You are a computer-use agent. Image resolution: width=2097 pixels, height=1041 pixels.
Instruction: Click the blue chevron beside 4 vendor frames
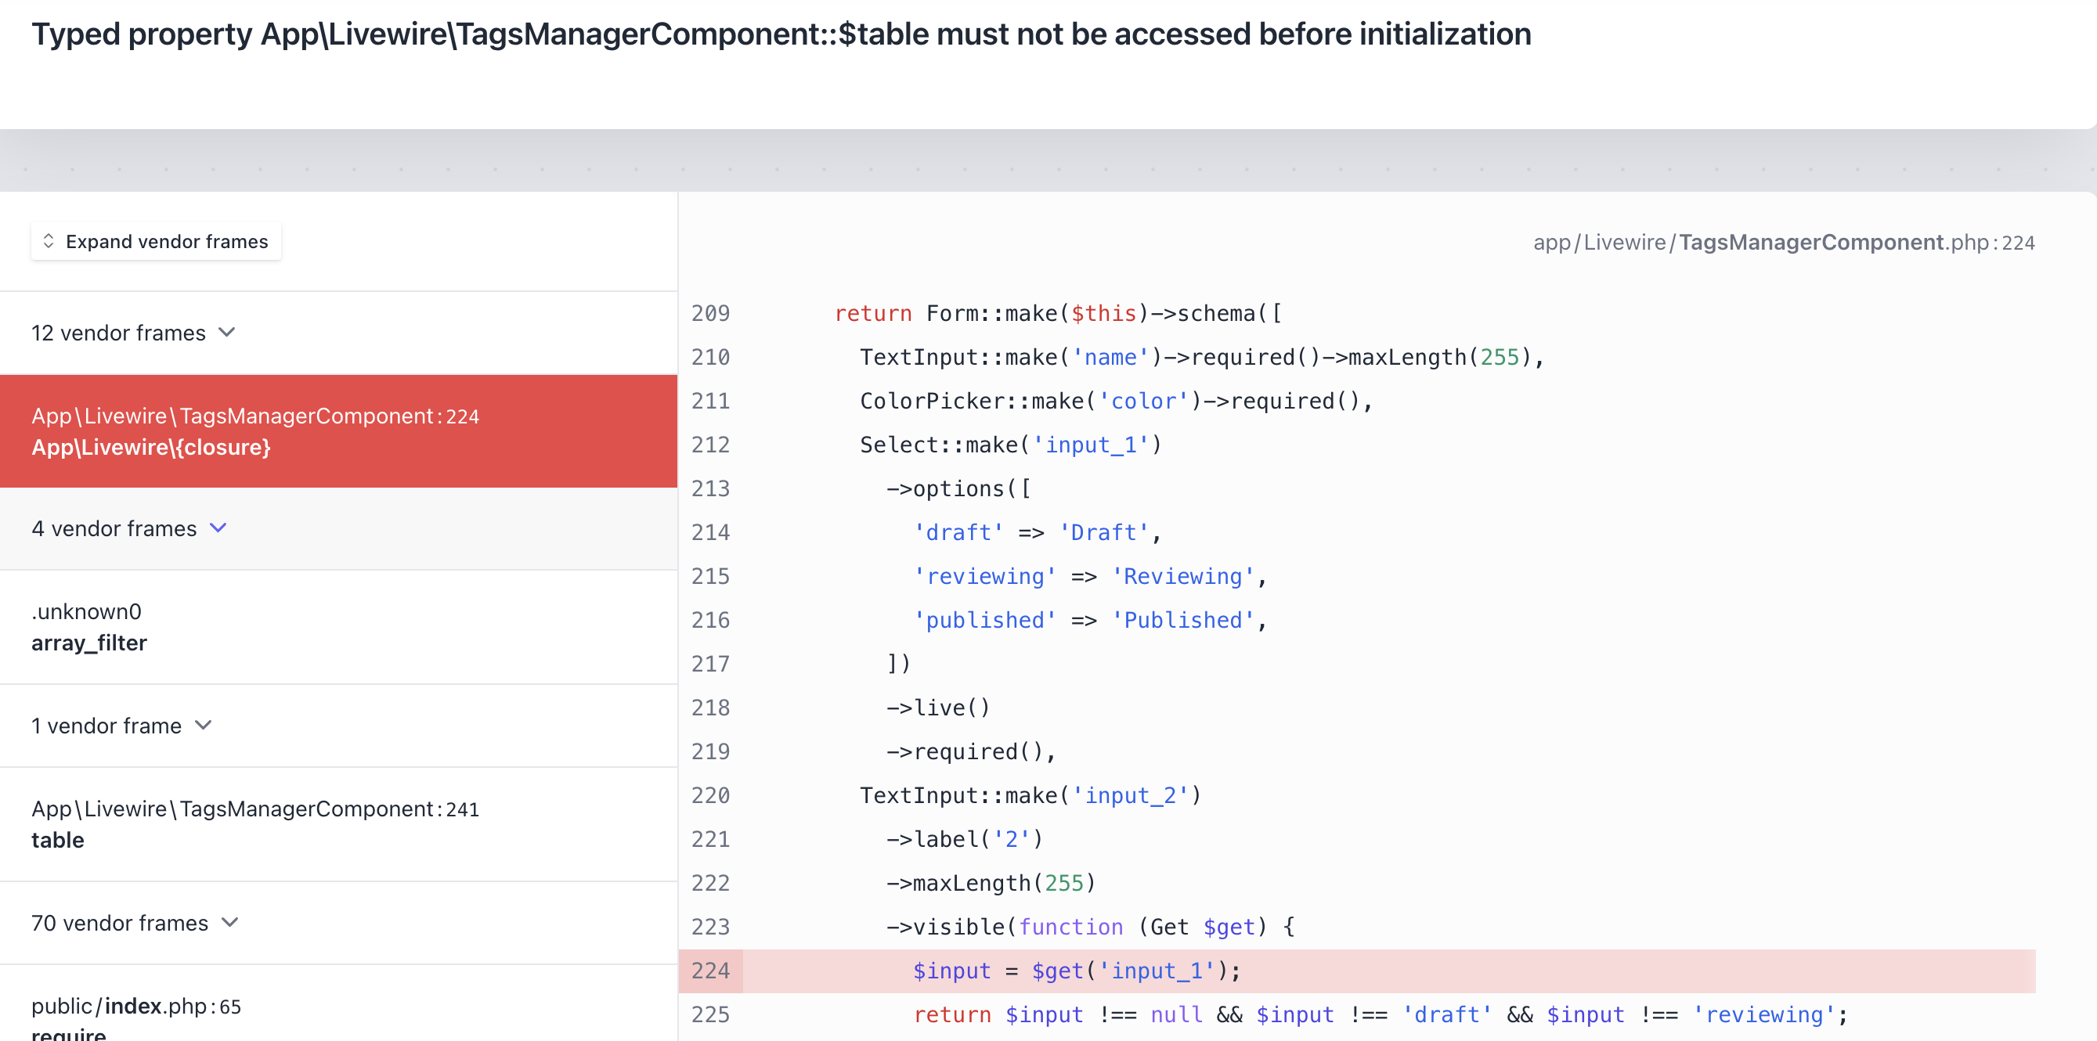[x=218, y=528]
